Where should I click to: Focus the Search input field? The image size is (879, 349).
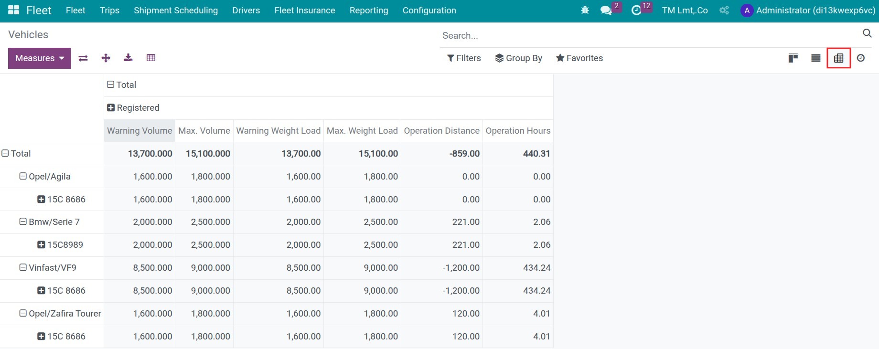tap(650, 35)
